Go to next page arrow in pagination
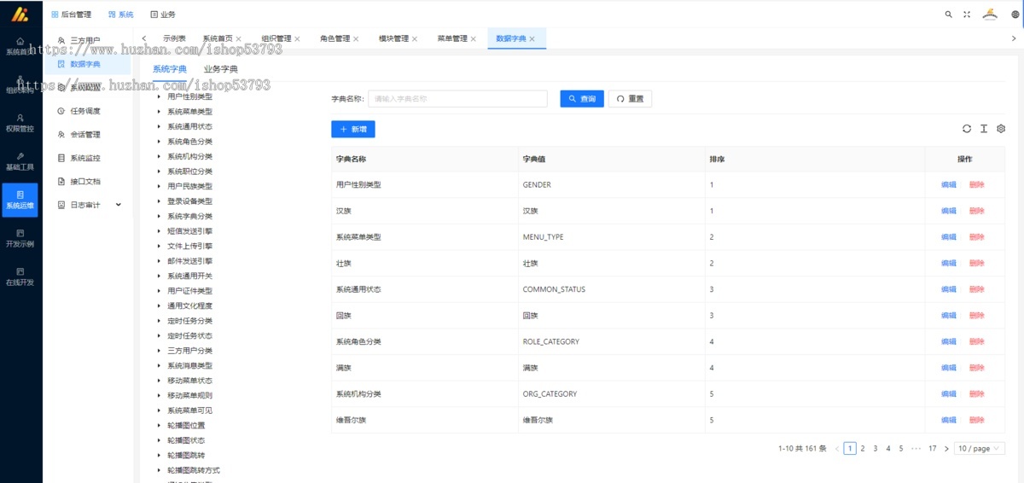 click(946, 448)
